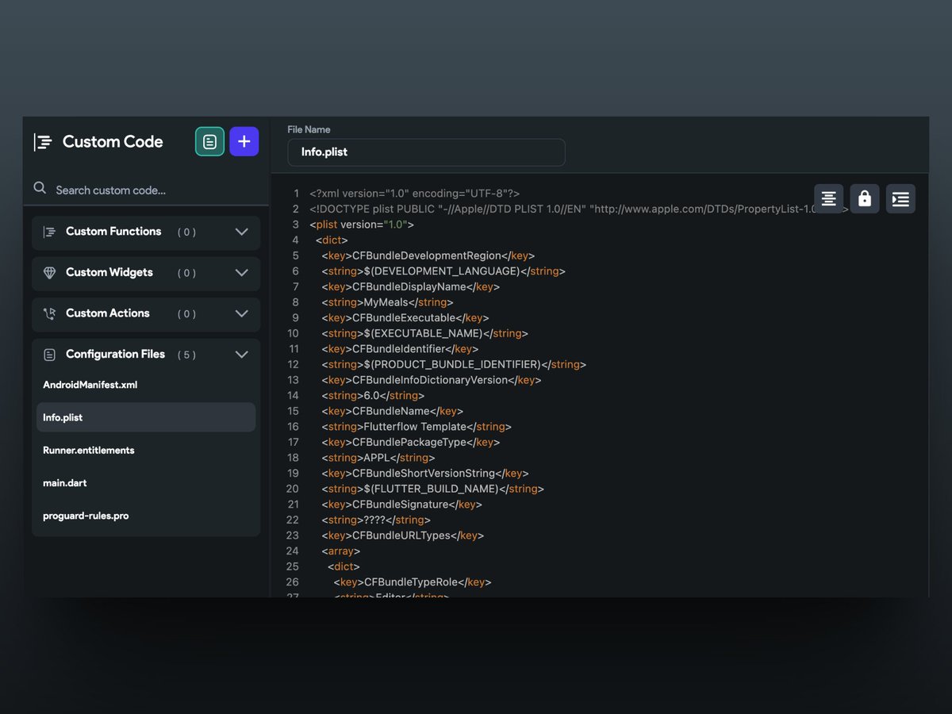Screen dimensions: 952x714
Task: Toggle the code editor lock icon
Action: 864,198
